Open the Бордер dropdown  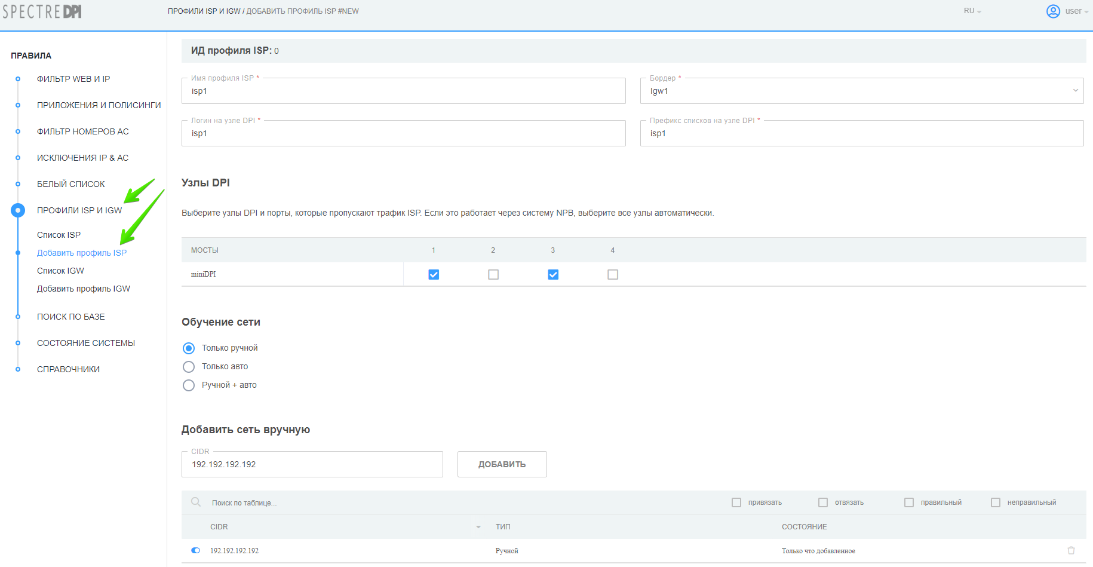pyautogui.click(x=861, y=91)
